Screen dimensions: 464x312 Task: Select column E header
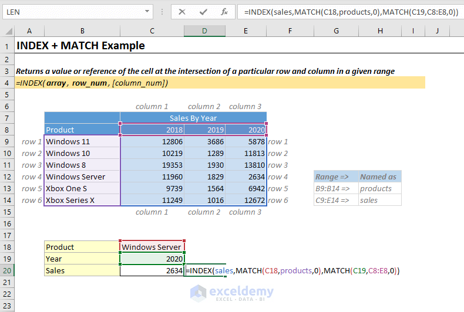pos(246,30)
